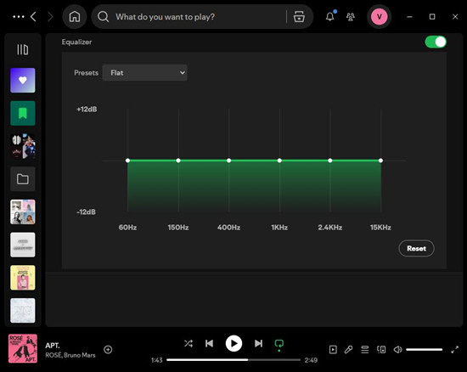Add APT. to Liked Songs

pyautogui.click(x=108, y=349)
